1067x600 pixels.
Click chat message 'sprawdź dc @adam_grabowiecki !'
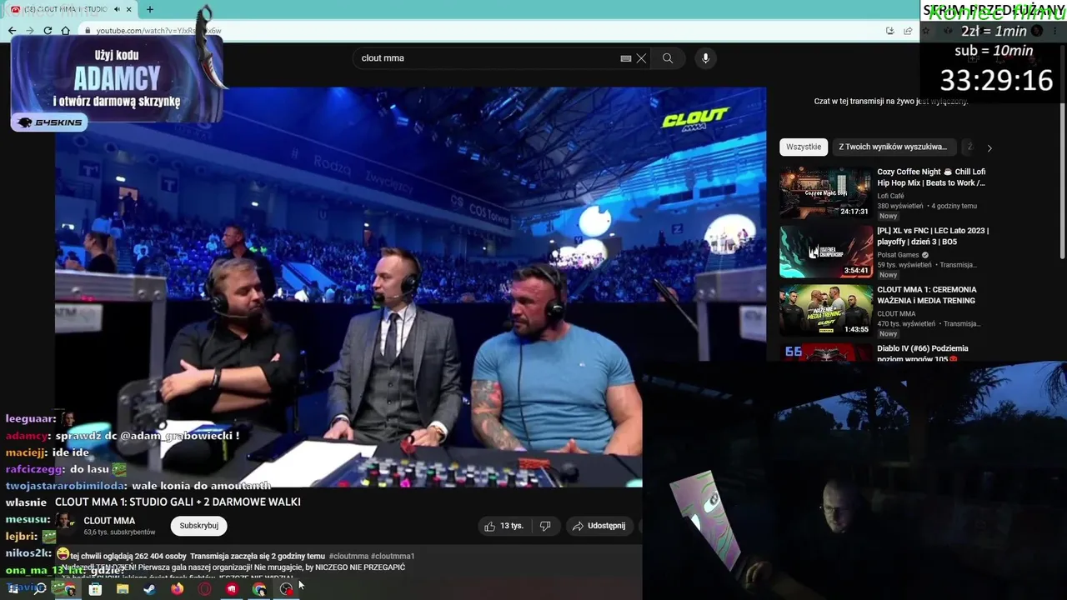[148, 436]
